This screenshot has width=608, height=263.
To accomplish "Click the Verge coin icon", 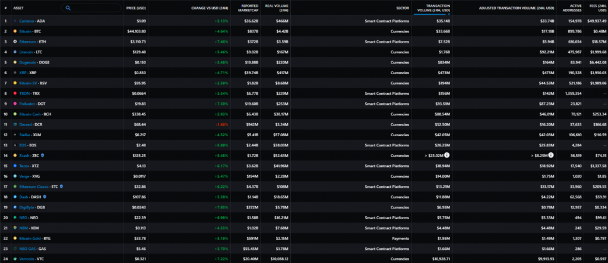I will (15, 176).
